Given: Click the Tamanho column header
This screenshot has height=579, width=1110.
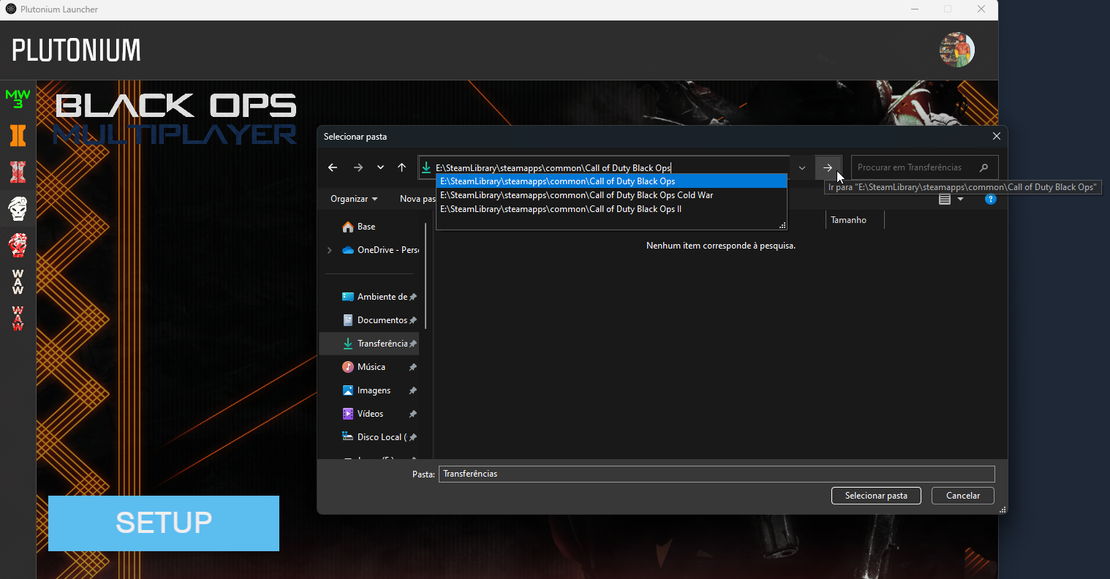Looking at the screenshot, I should [854, 220].
